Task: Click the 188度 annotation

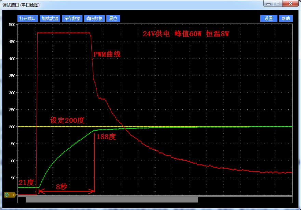Action: [106, 137]
